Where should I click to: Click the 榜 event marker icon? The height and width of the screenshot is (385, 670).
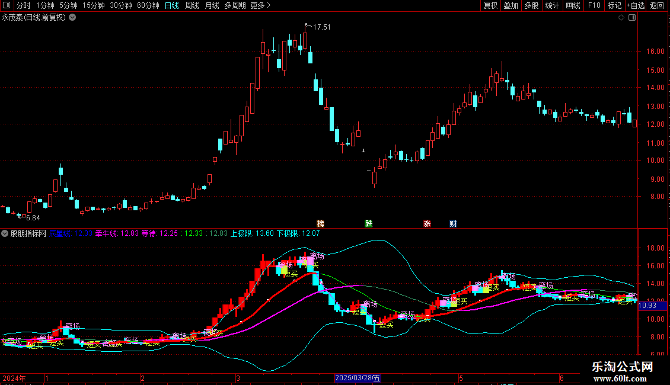click(320, 224)
